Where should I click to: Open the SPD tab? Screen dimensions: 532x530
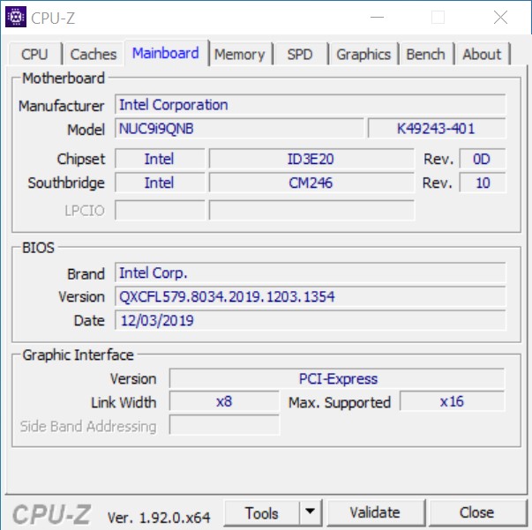click(300, 54)
